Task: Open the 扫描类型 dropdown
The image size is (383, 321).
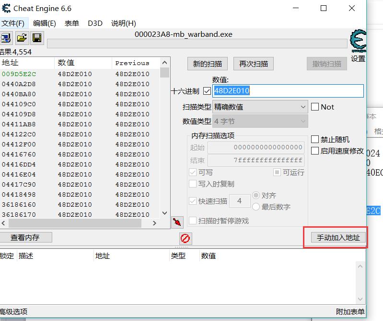Action: pos(260,107)
